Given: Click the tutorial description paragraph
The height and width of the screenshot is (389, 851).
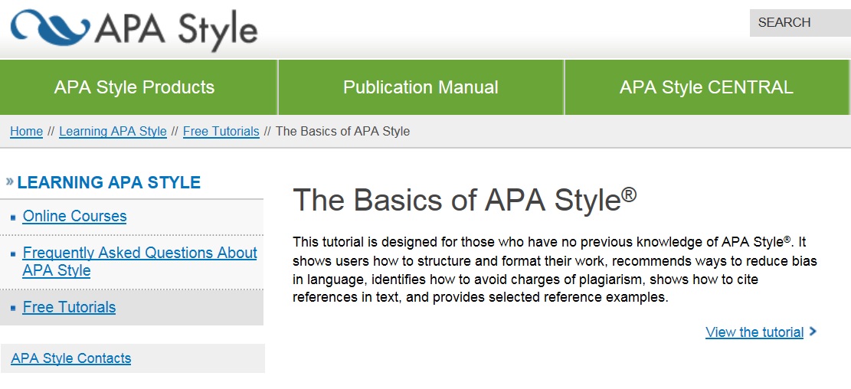Looking at the screenshot, I should coord(555,270).
